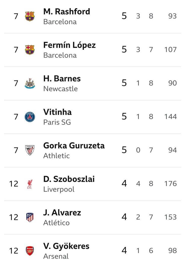
Task: Select the Vitinha player name
Action: (57, 112)
